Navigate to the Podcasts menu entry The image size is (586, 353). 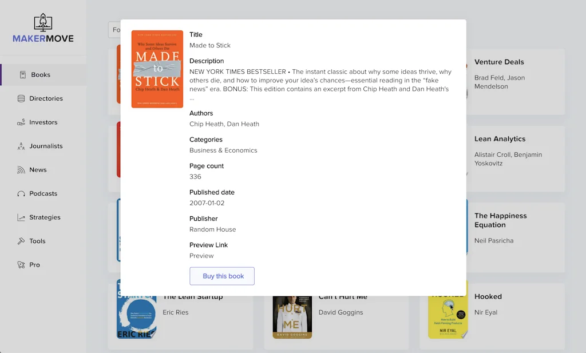42,193
